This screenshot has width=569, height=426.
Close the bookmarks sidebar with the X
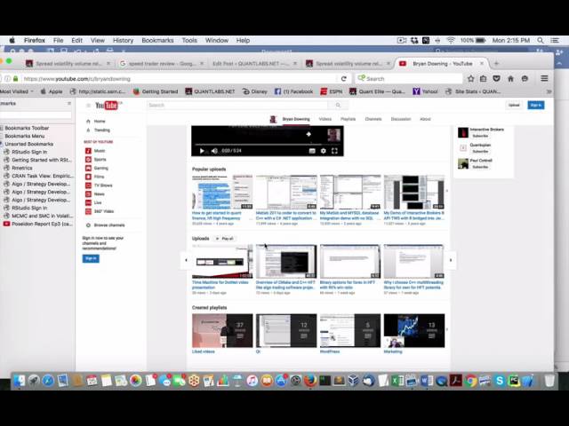pyautogui.click(x=69, y=104)
